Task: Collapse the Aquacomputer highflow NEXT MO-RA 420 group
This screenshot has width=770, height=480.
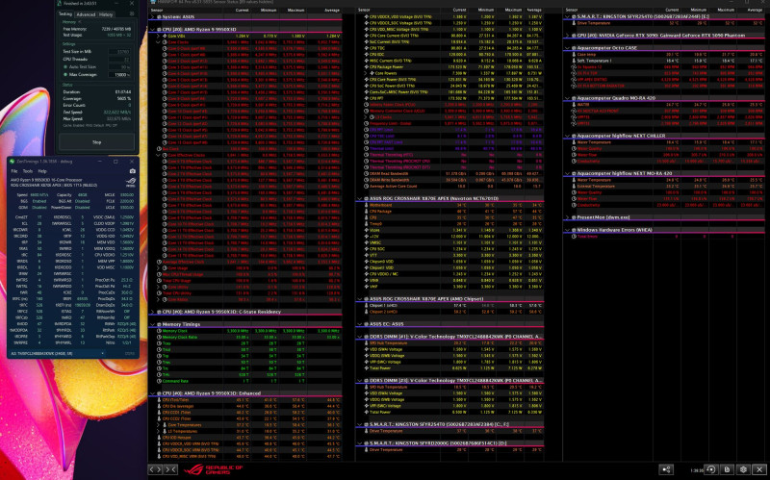Action: coord(567,174)
